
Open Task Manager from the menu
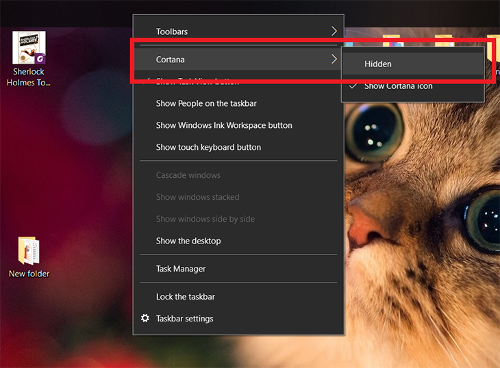pos(238,269)
